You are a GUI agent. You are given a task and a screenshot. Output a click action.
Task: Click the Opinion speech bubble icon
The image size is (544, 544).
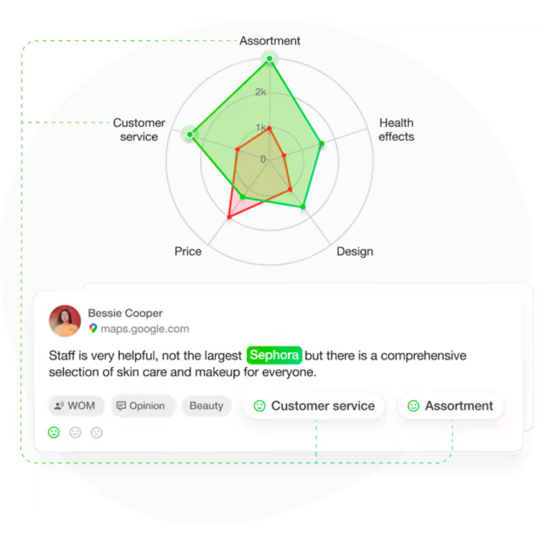pyautogui.click(x=121, y=406)
